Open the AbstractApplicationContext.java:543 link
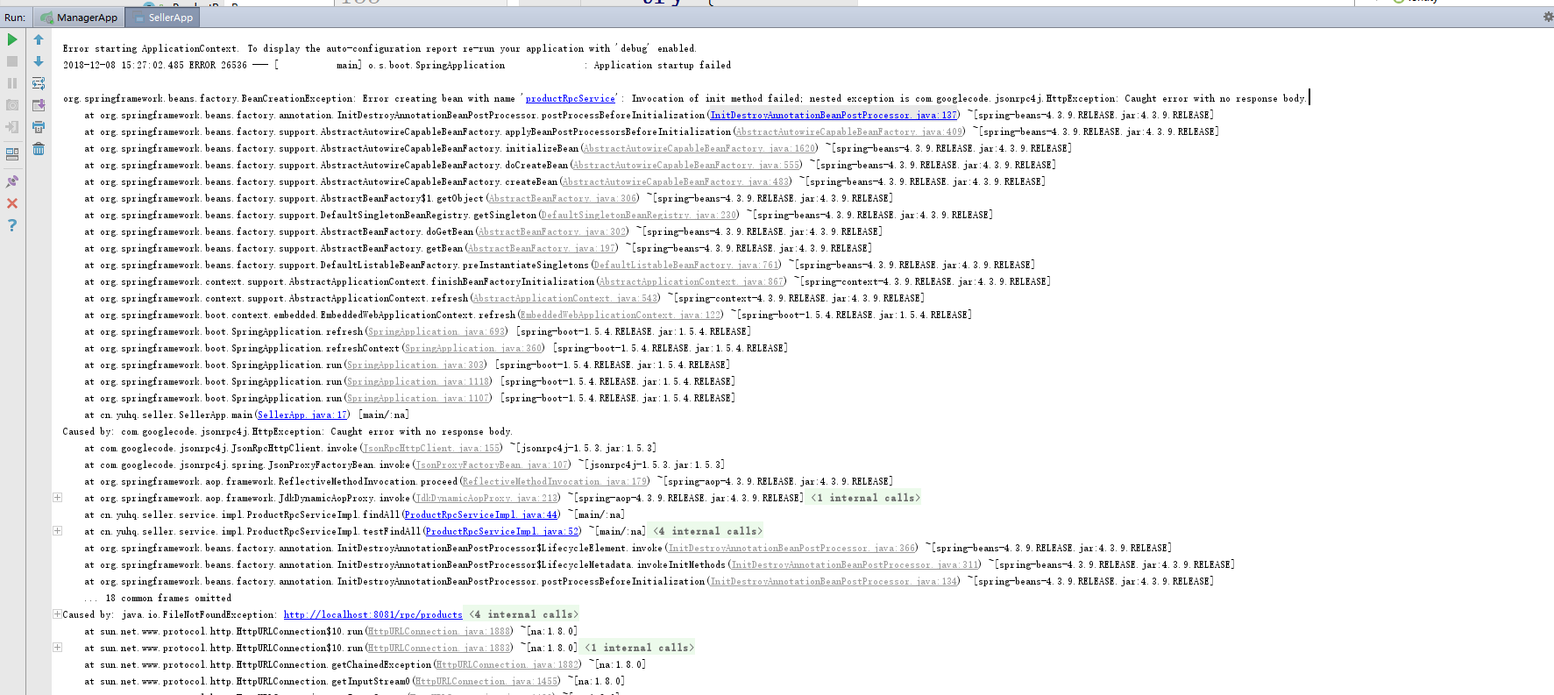Viewport: 1554px width, 695px height. tap(565, 299)
